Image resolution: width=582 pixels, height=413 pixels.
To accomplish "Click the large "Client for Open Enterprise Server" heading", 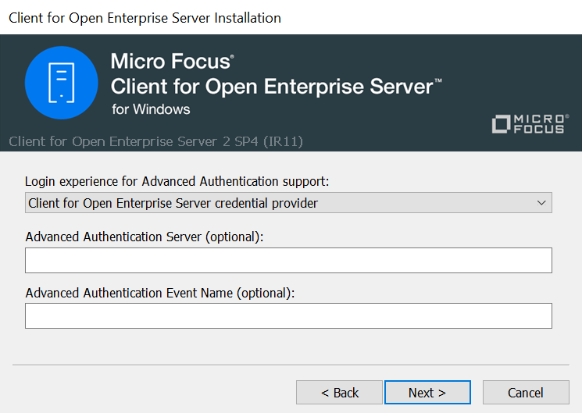I will [272, 86].
